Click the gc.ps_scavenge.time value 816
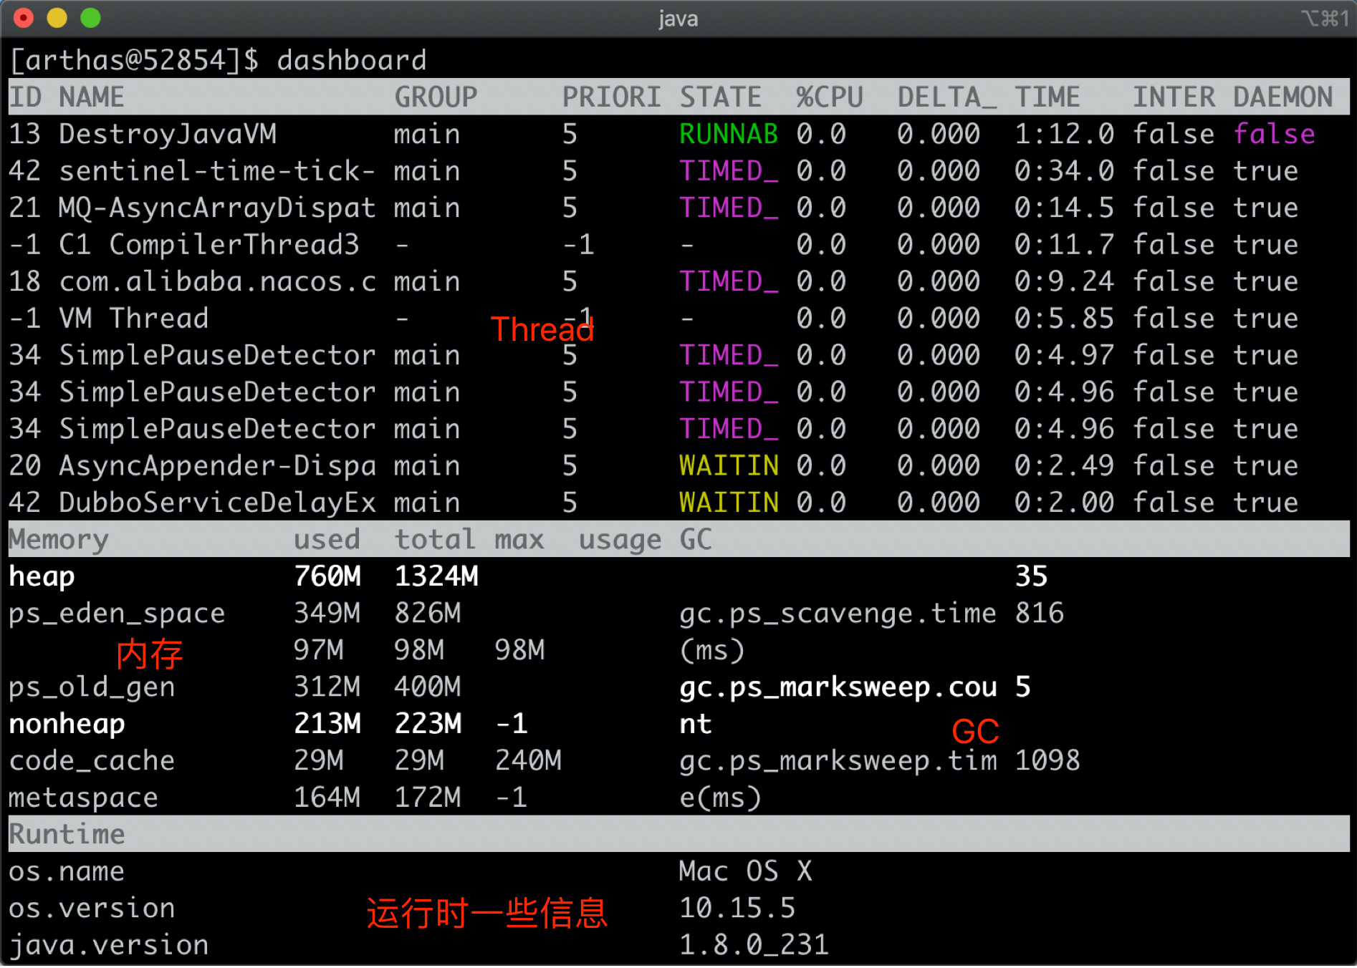This screenshot has height=968, width=1357. (x=1038, y=612)
